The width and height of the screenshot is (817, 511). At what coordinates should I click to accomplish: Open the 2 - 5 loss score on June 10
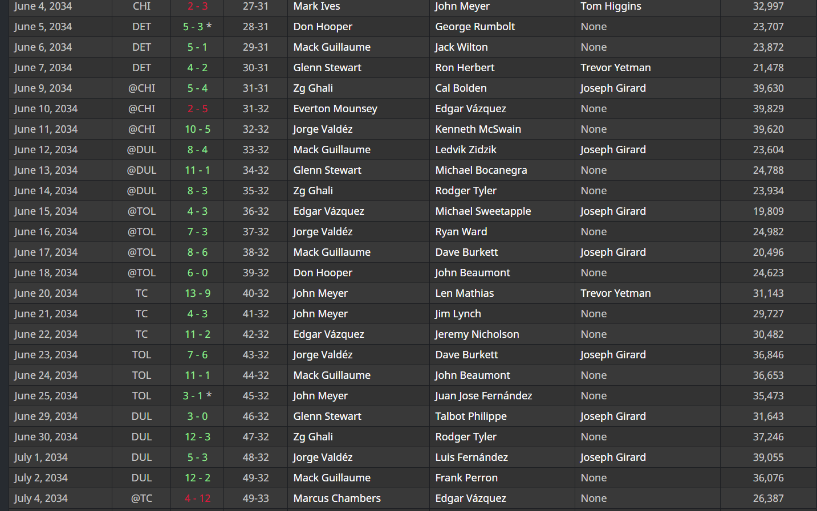(x=197, y=109)
